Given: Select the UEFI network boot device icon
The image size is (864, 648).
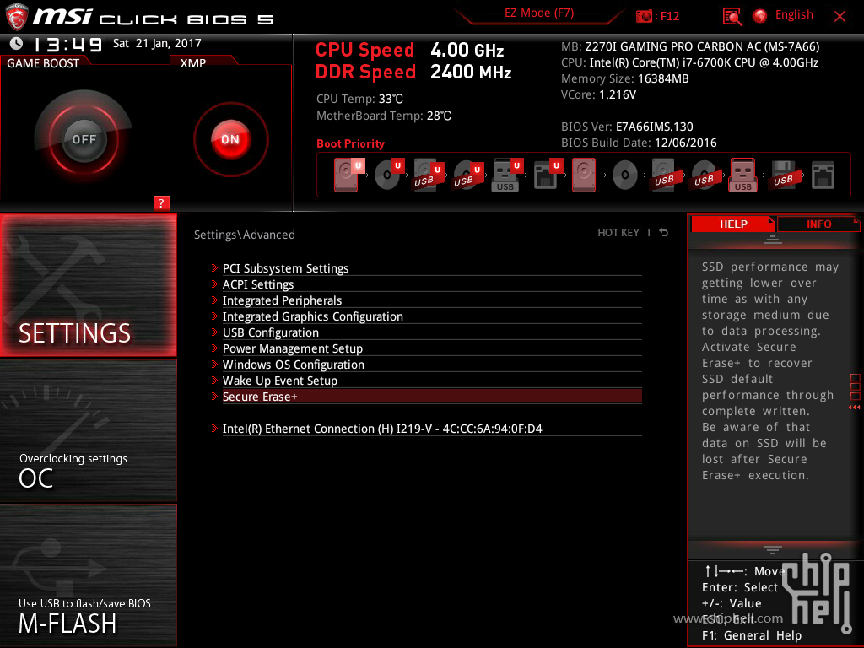Looking at the screenshot, I should pos(547,175).
